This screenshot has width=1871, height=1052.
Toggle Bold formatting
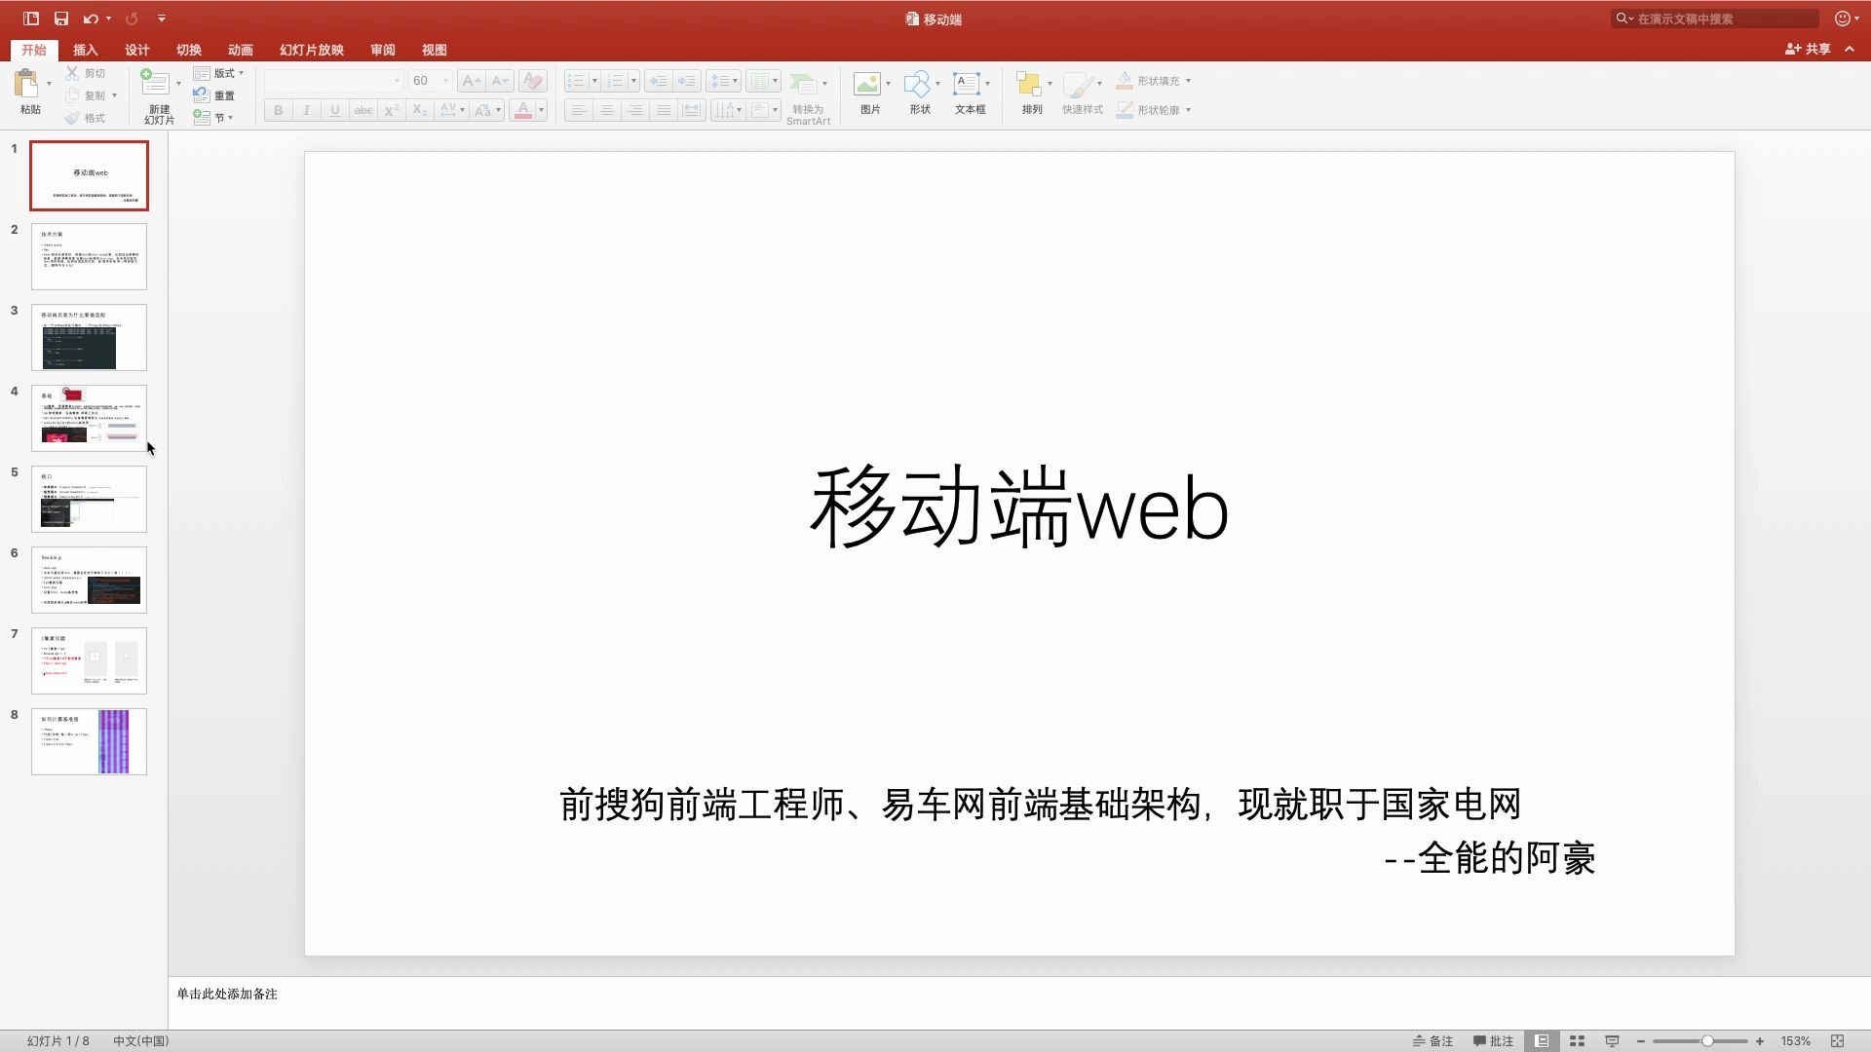point(279,110)
